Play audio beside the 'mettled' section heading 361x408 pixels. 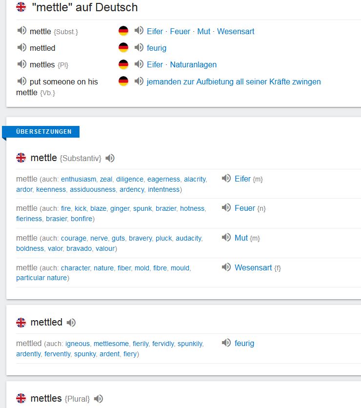(71, 323)
